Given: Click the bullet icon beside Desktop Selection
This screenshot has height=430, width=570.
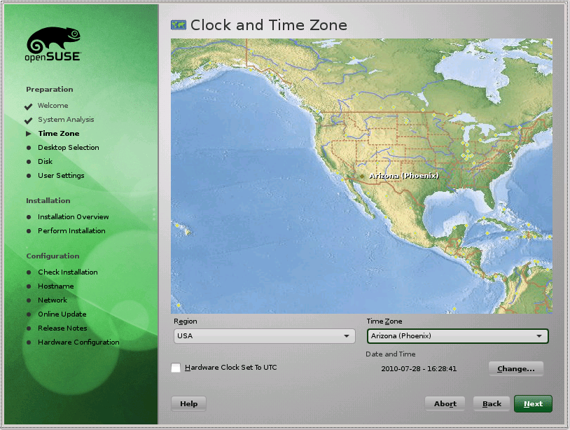Looking at the screenshot, I should (x=29, y=147).
